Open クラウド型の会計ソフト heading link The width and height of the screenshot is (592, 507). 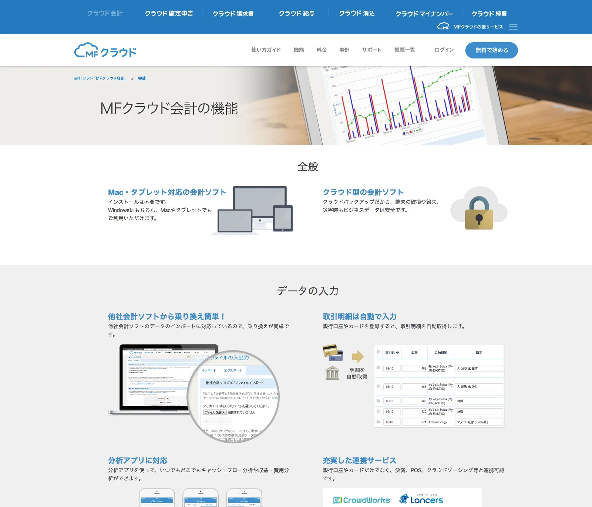[363, 192]
